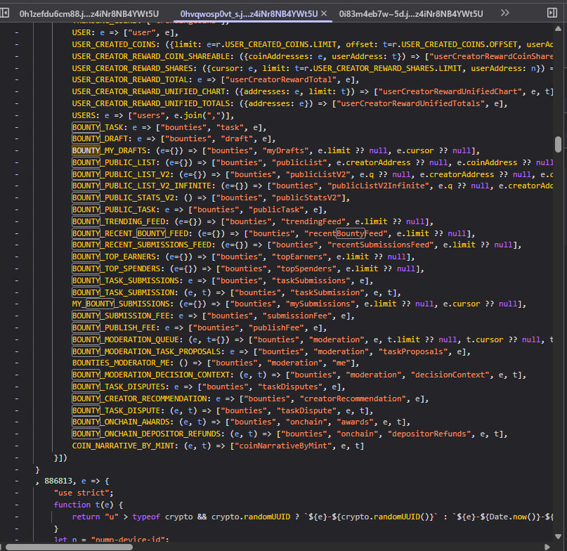Click the BOUNTIES_MODERATOR_ME key

tap(122, 363)
